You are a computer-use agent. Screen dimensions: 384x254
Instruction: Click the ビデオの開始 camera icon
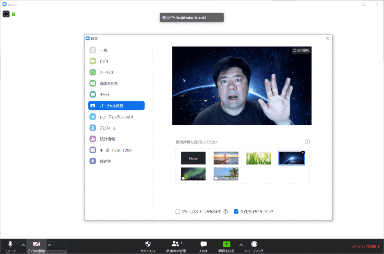point(36,244)
